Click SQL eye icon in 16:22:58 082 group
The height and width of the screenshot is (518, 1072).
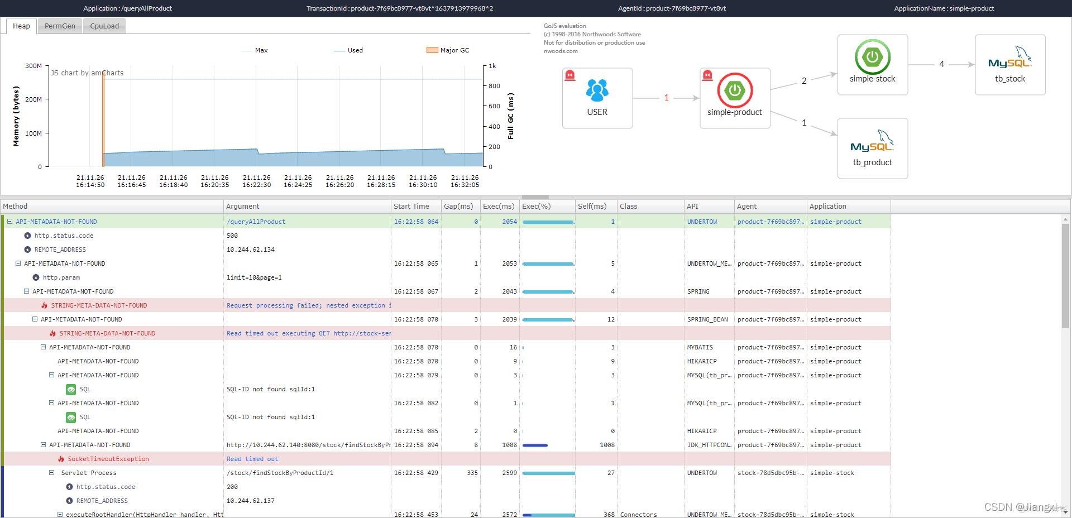click(71, 417)
